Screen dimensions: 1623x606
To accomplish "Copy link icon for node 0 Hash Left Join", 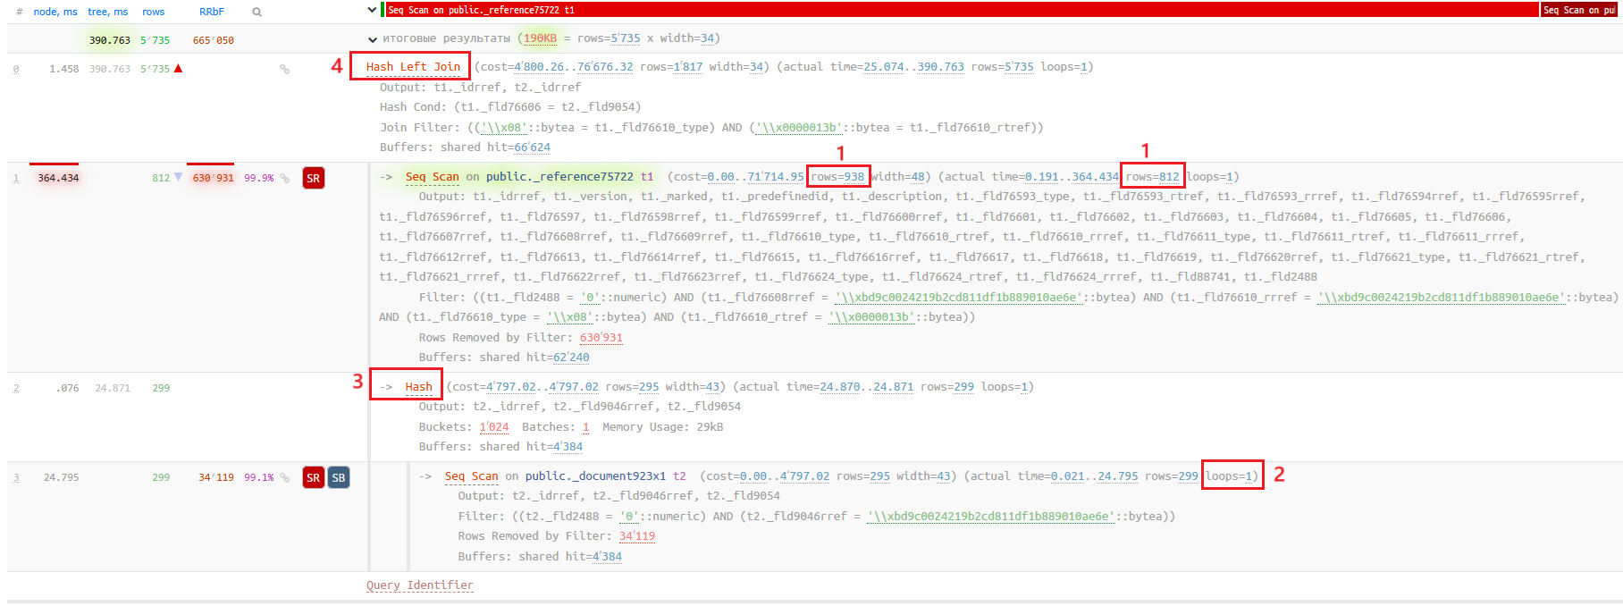I will (284, 69).
